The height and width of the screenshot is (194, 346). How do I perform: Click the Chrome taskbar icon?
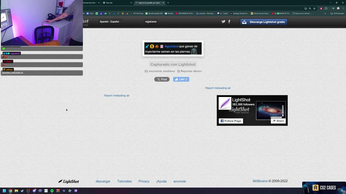click(x=10, y=191)
